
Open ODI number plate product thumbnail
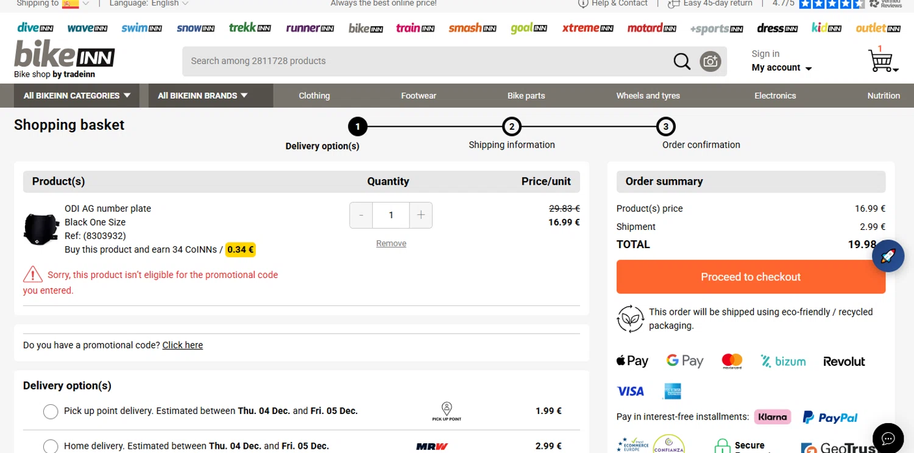point(41,229)
